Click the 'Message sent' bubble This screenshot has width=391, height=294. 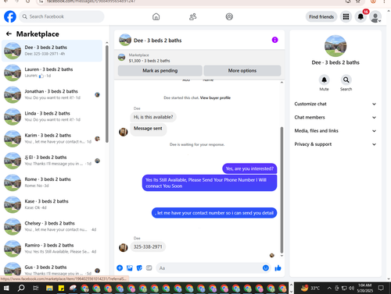point(148,129)
